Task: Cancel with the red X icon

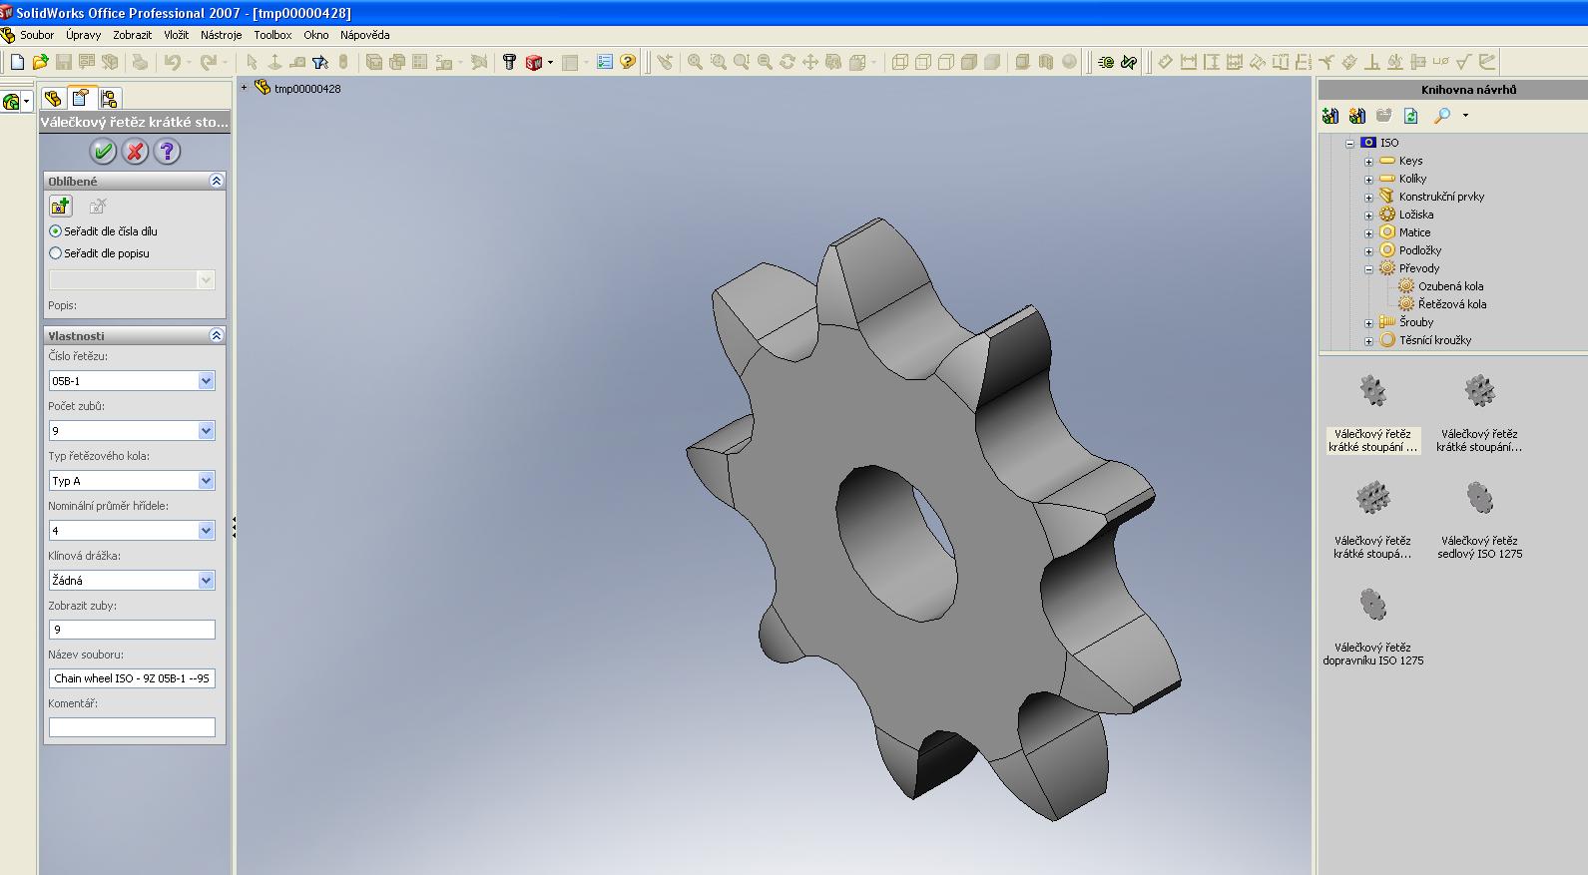Action: point(135,152)
